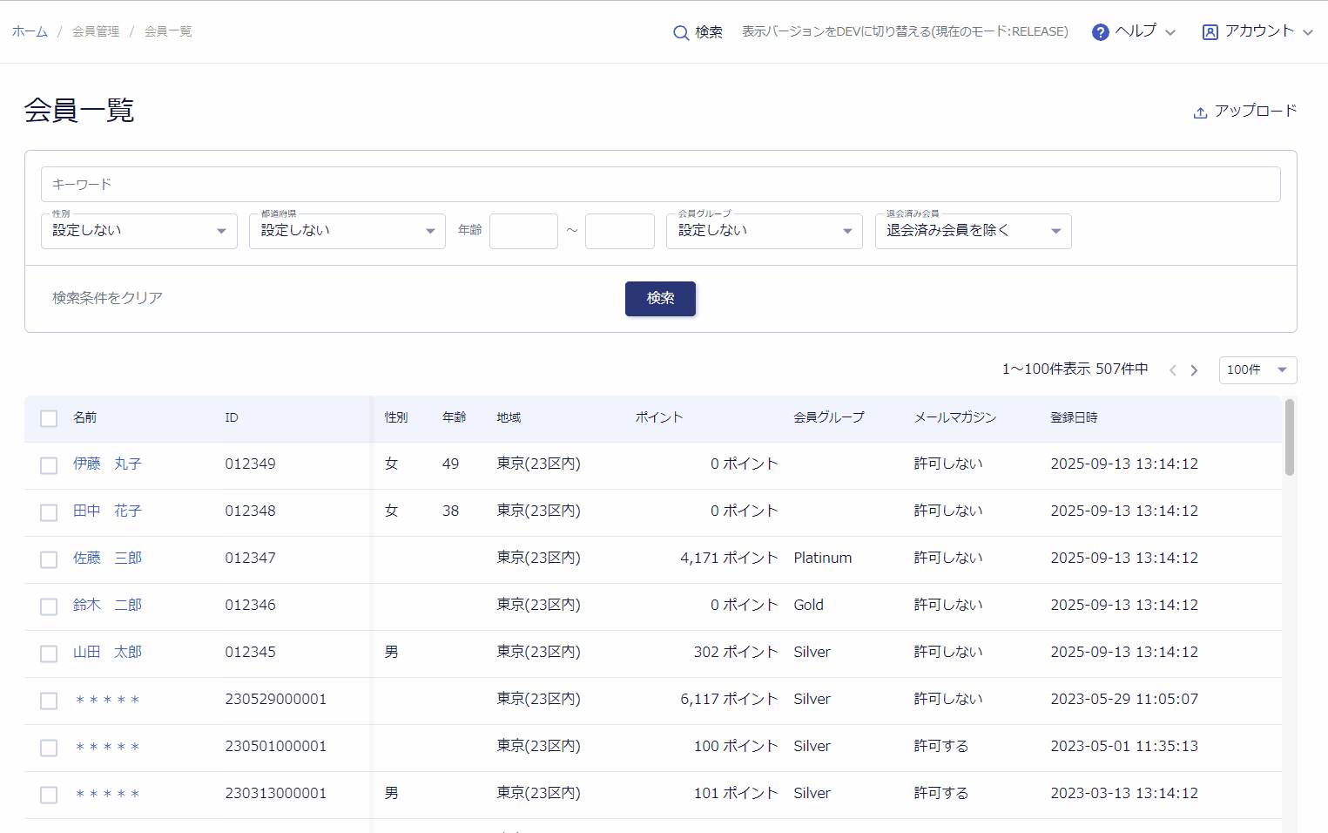Open member 伊藤 丸子
This screenshot has width=1328, height=833.
coord(107,464)
